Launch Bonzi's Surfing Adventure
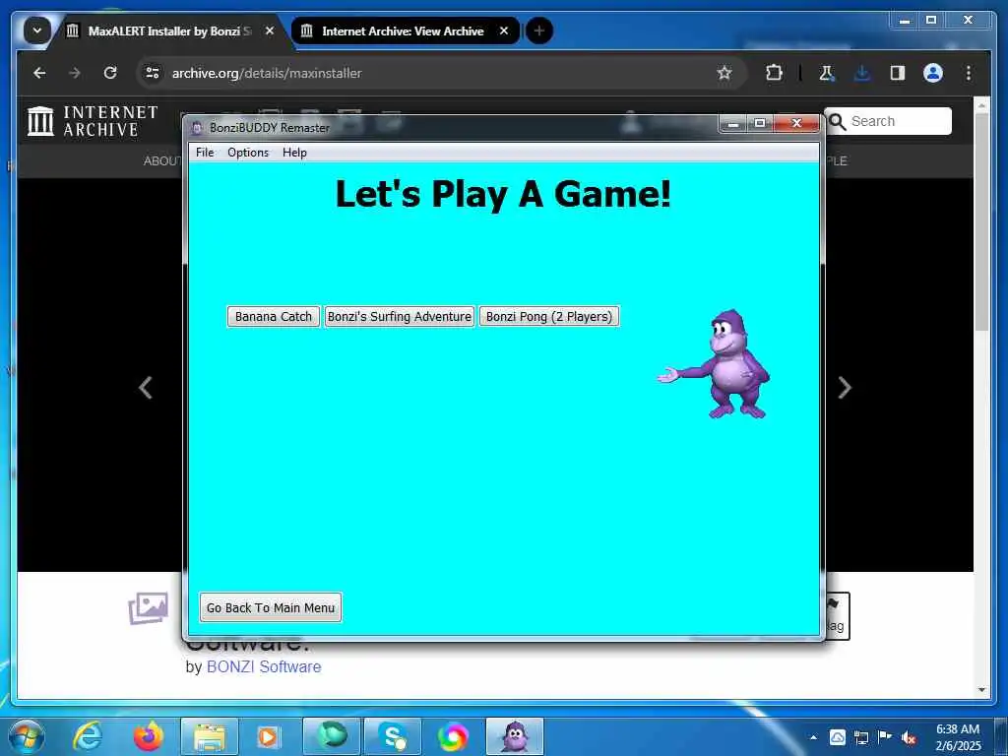Viewport: 1008px width, 756px height. tap(400, 316)
